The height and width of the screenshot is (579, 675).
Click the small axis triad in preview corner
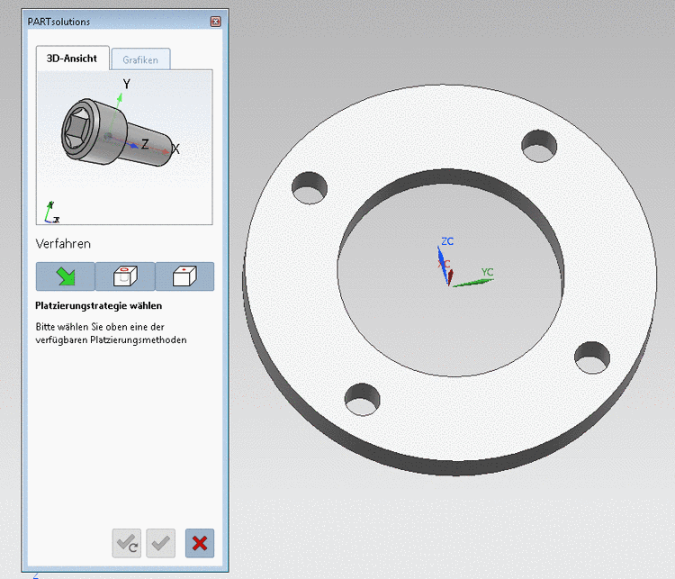point(51,213)
